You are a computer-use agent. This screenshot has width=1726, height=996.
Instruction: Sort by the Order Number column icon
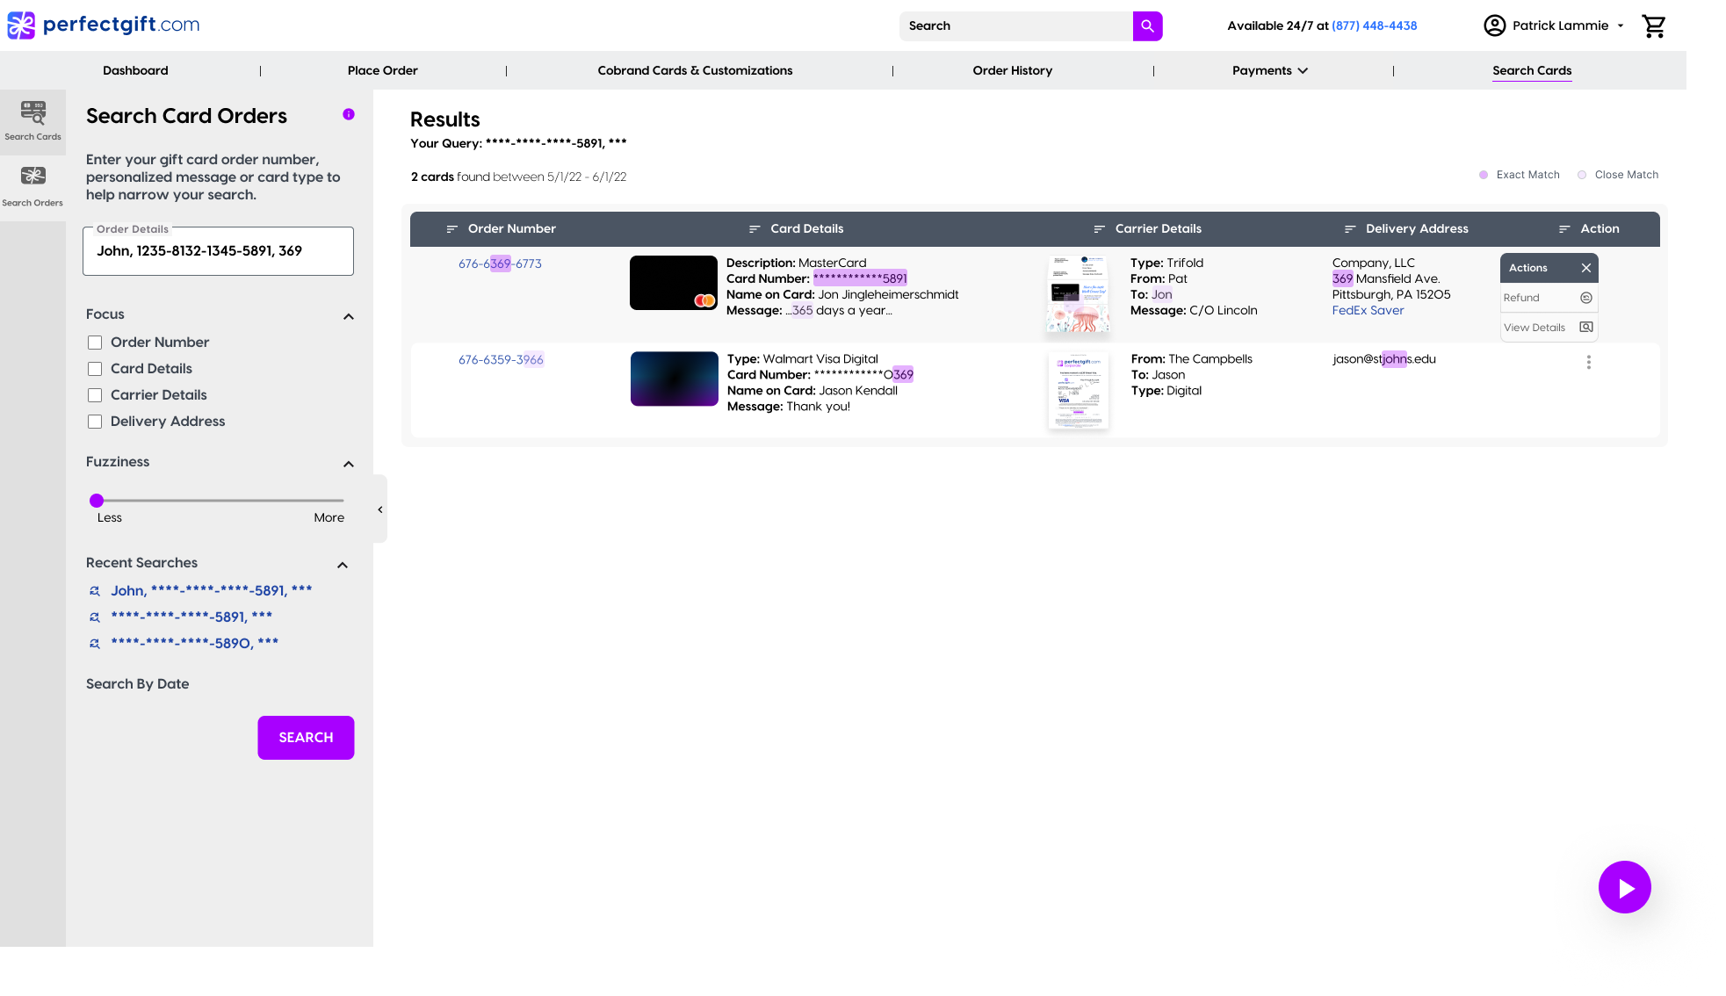point(452,229)
